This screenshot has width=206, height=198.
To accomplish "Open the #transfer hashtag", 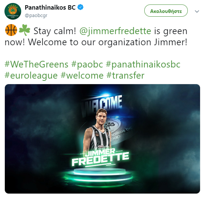I will [125, 76].
